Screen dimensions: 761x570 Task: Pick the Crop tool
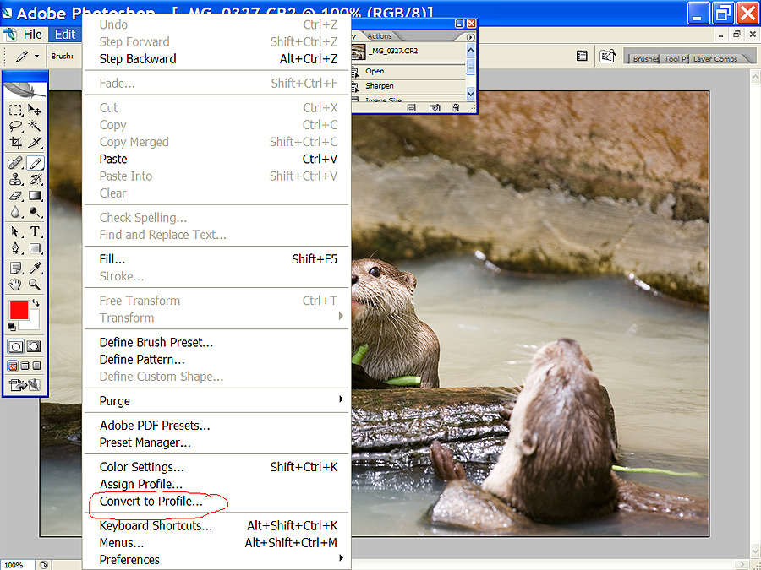click(15, 143)
